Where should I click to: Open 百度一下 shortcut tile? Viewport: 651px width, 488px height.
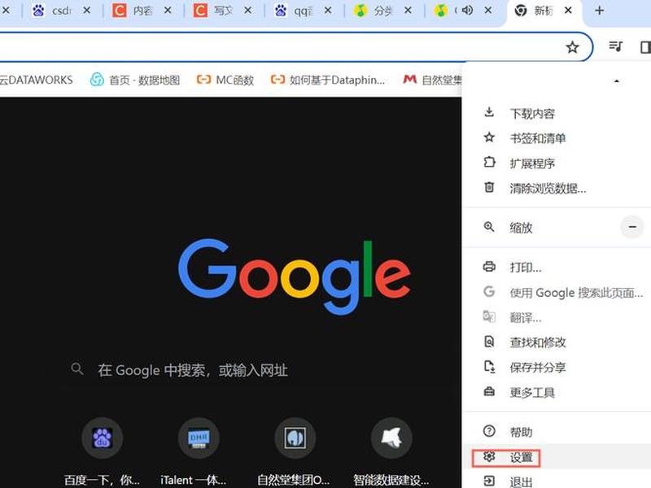103,452
